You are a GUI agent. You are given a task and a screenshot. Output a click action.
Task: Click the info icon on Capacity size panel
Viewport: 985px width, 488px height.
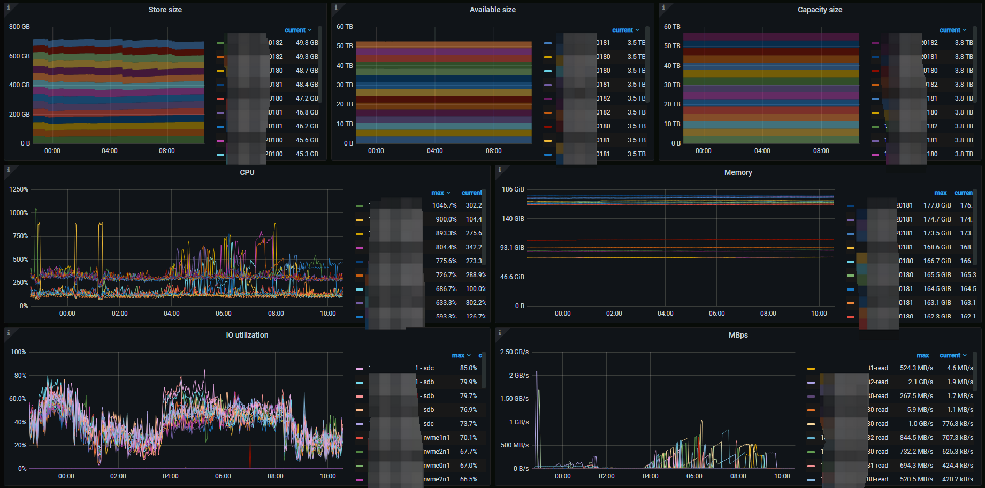[x=663, y=7]
